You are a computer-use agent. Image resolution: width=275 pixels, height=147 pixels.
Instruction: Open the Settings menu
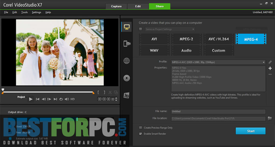click(36, 12)
